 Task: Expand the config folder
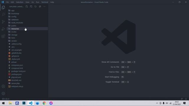pos(27,16)
